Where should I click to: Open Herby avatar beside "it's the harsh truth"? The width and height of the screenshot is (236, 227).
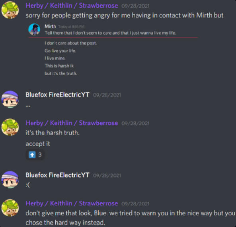pyautogui.click(x=10, y=127)
